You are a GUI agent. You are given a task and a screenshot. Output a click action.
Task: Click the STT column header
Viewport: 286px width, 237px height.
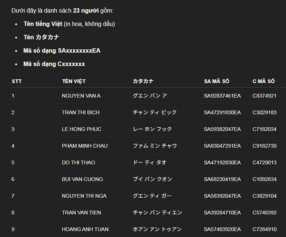coord(17,81)
